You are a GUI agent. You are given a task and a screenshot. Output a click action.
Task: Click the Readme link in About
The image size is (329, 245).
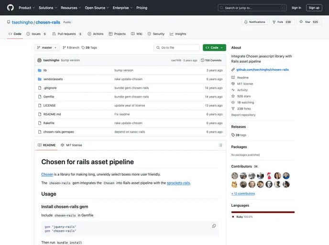click(243, 78)
